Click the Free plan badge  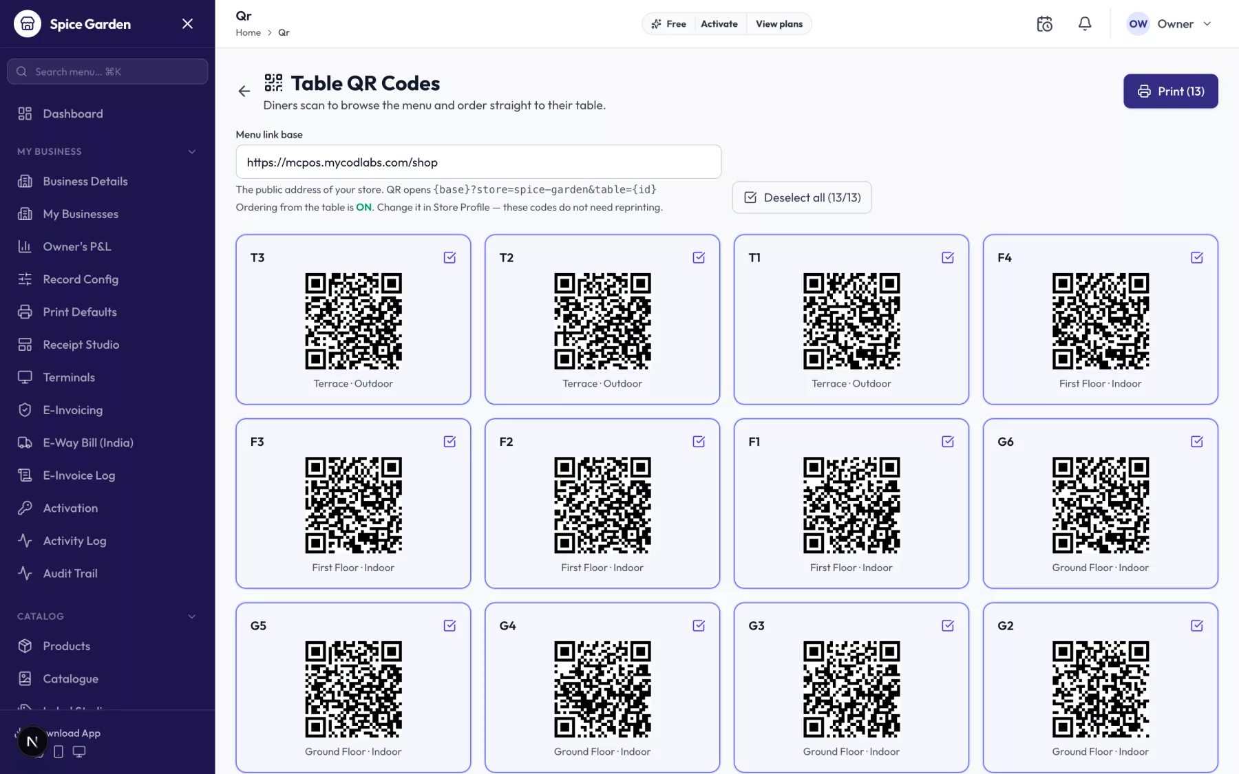click(668, 24)
